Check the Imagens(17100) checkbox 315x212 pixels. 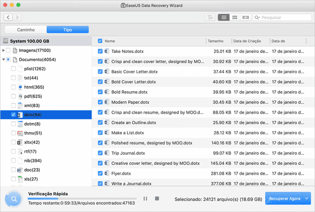(x=8, y=50)
